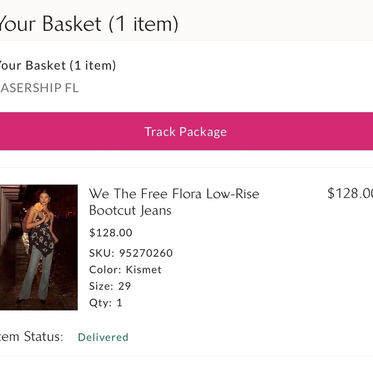Select the product photo thumbnail

tap(39, 247)
